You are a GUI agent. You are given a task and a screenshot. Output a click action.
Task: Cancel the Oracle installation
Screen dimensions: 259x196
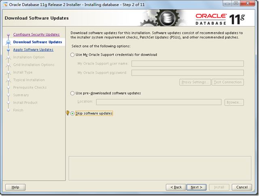coord(242,187)
